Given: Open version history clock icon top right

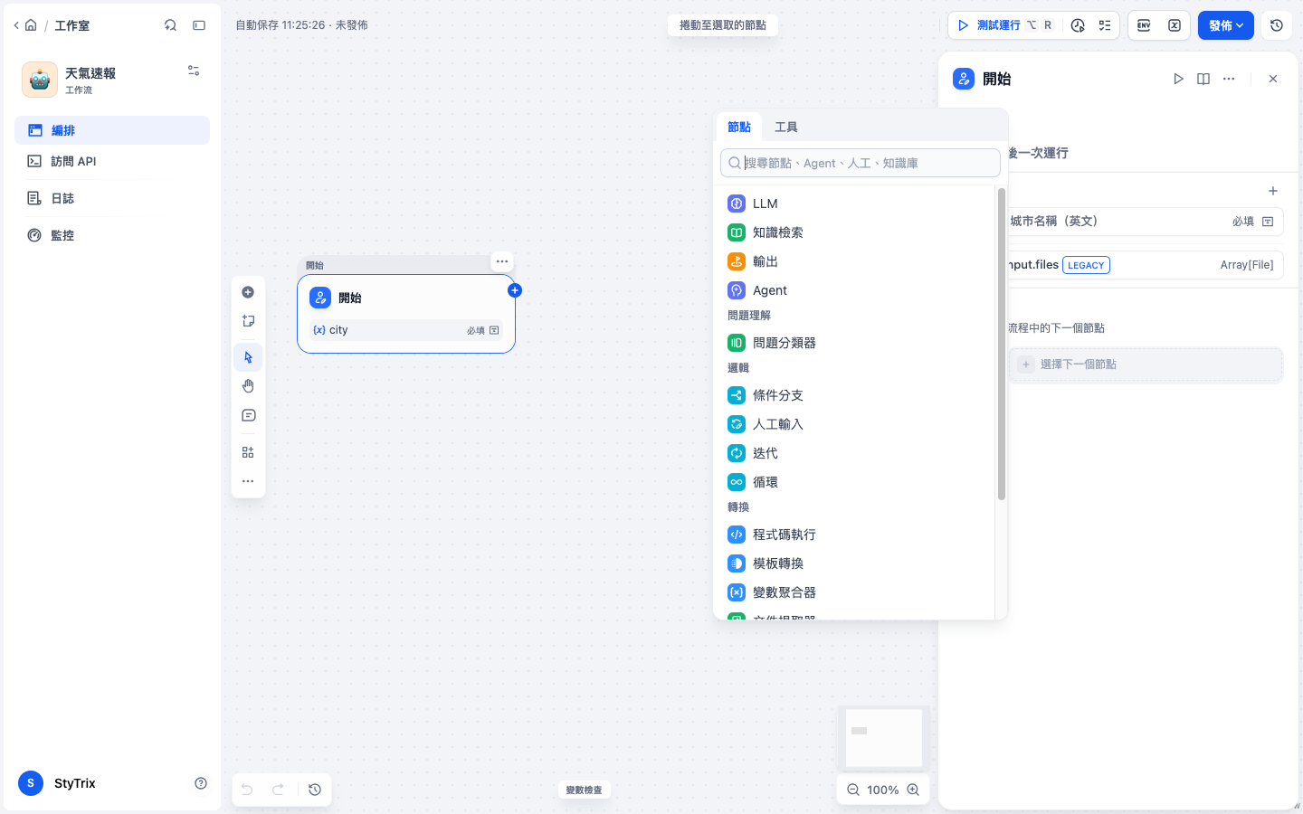Looking at the screenshot, I should click(x=1277, y=25).
